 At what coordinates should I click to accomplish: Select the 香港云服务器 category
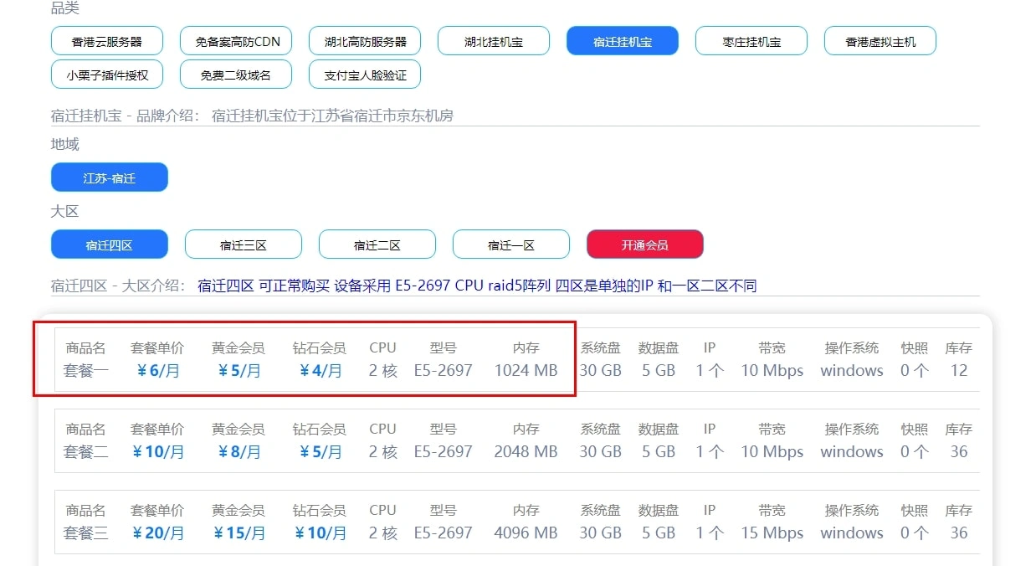(106, 41)
